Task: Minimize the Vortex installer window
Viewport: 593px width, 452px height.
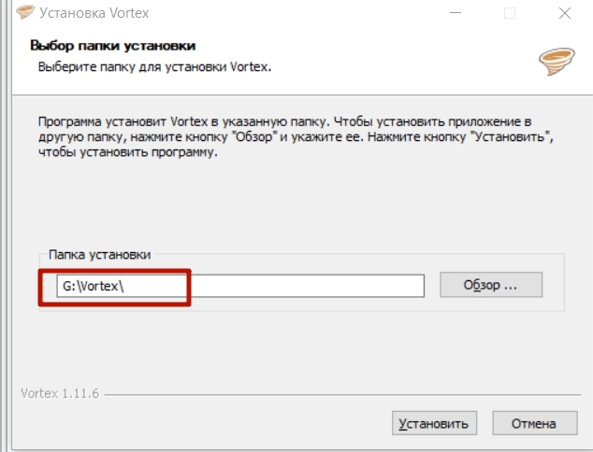Action: [456, 13]
